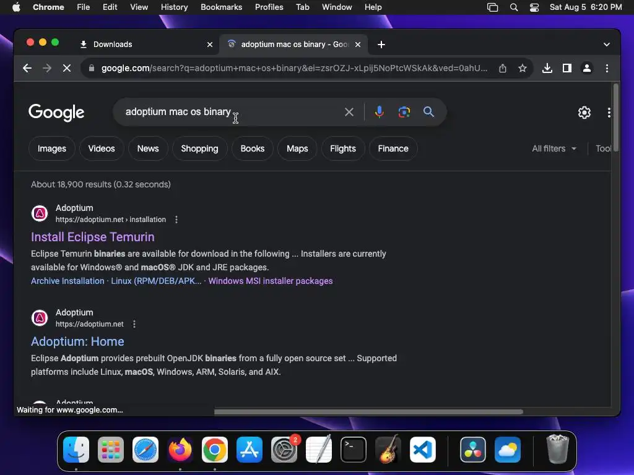Clear the Google search box
634x475 pixels.
[349, 112]
